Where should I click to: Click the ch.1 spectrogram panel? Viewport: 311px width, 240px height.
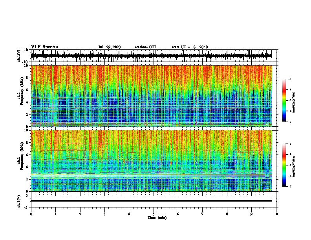(152, 96)
